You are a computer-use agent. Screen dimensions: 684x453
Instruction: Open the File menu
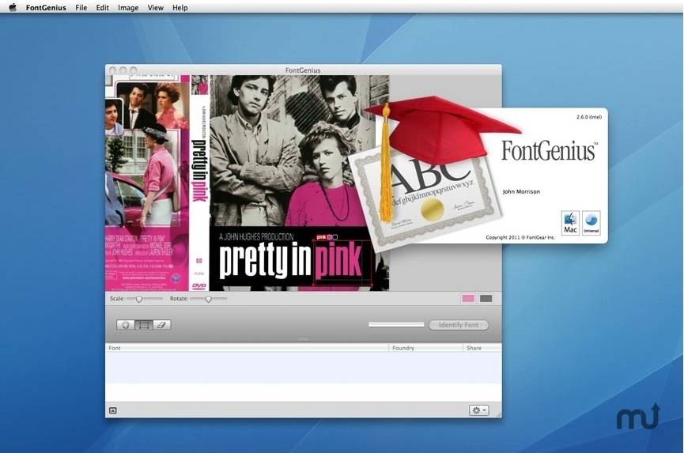pos(81,7)
